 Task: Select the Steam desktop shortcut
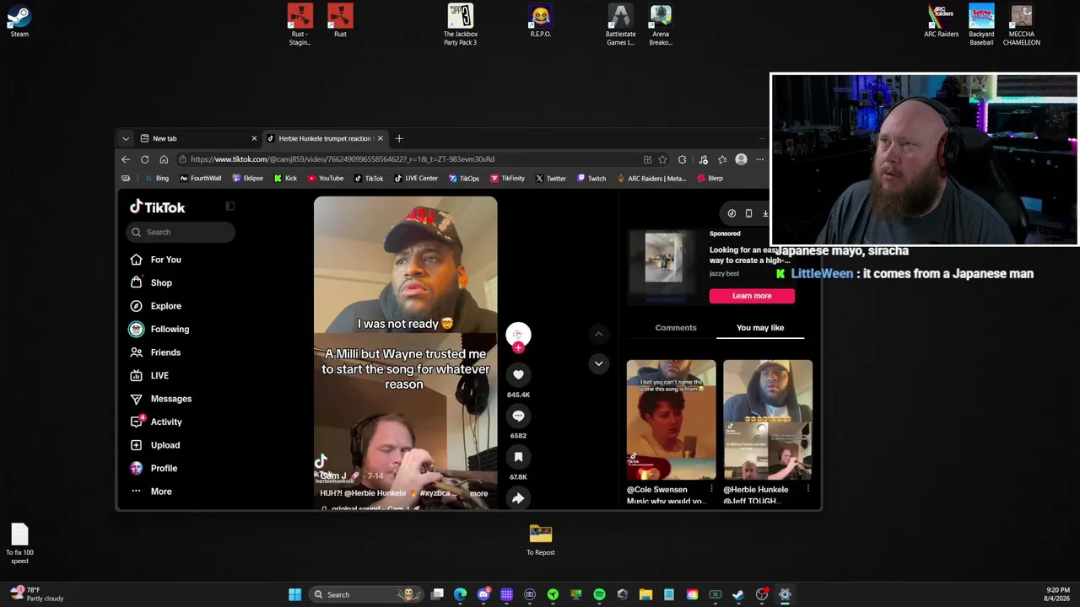pyautogui.click(x=19, y=21)
